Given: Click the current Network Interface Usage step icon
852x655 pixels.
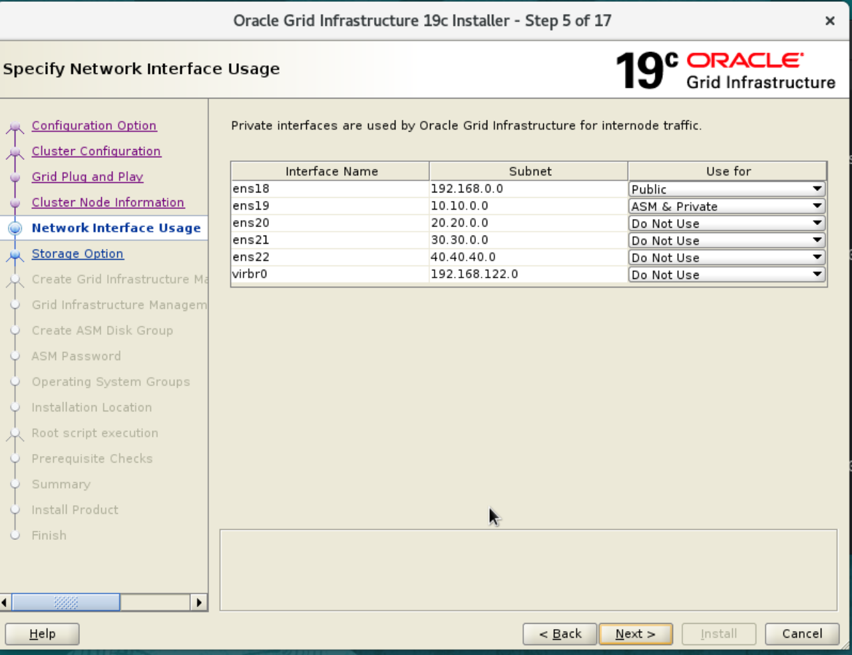Looking at the screenshot, I should click(x=15, y=228).
